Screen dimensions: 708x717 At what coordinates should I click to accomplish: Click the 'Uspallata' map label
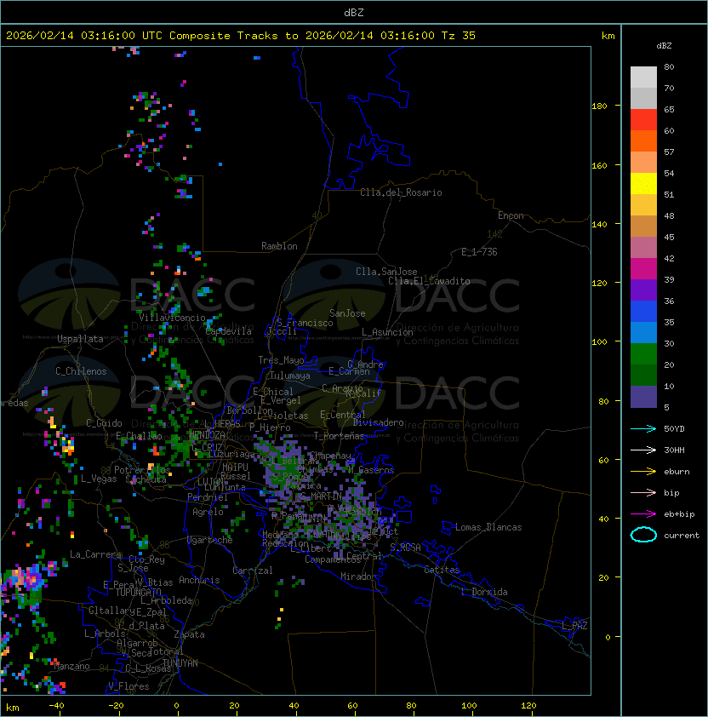pos(80,339)
